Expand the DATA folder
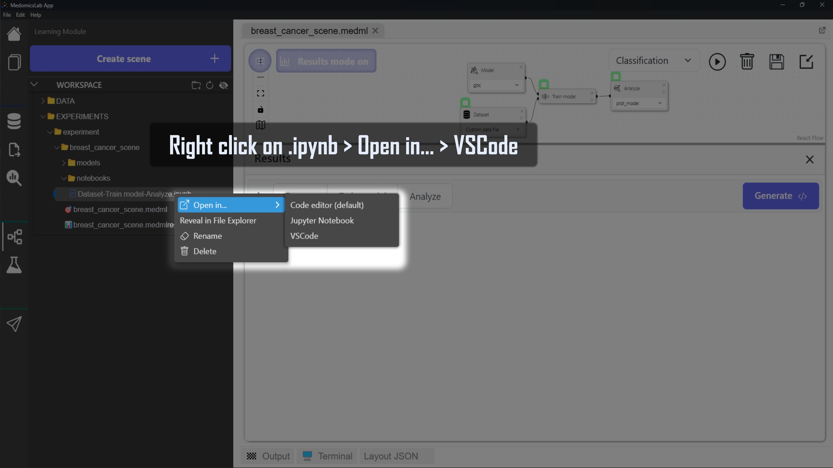Image resolution: width=833 pixels, height=468 pixels. [x=65, y=101]
